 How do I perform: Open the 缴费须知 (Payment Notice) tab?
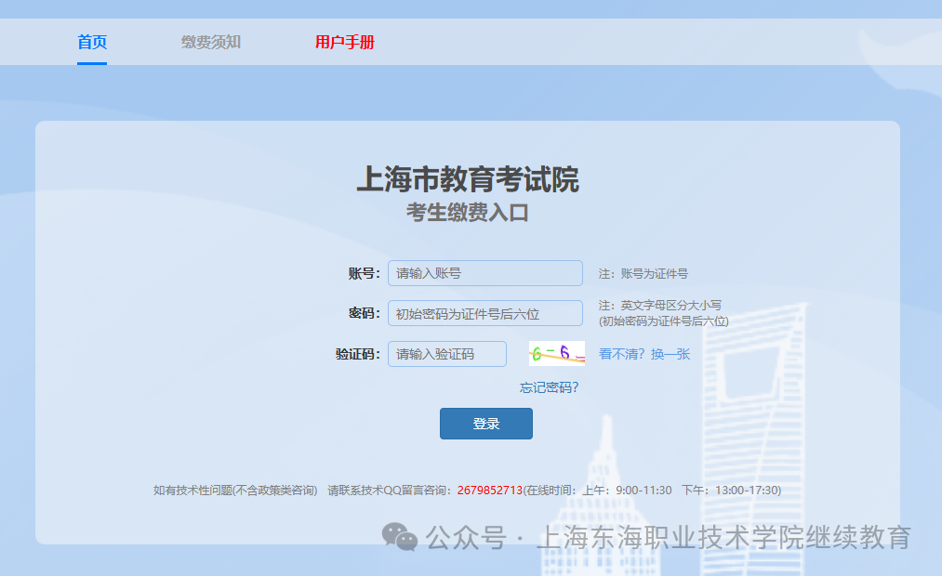click(x=208, y=42)
